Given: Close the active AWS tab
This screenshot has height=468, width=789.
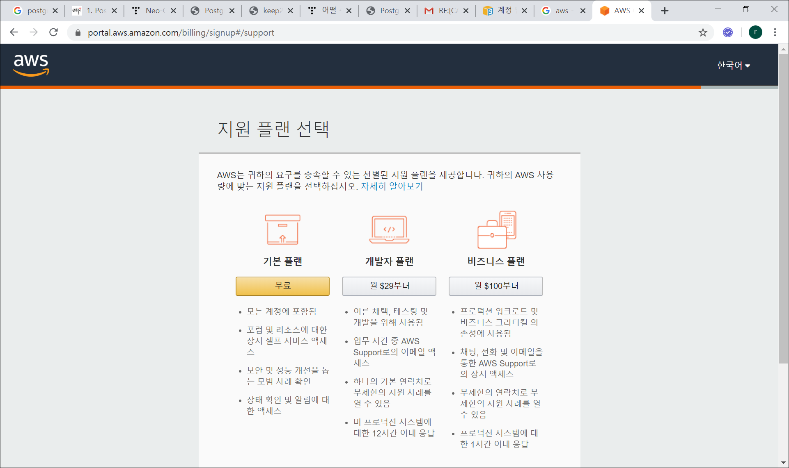Looking at the screenshot, I should [x=641, y=11].
